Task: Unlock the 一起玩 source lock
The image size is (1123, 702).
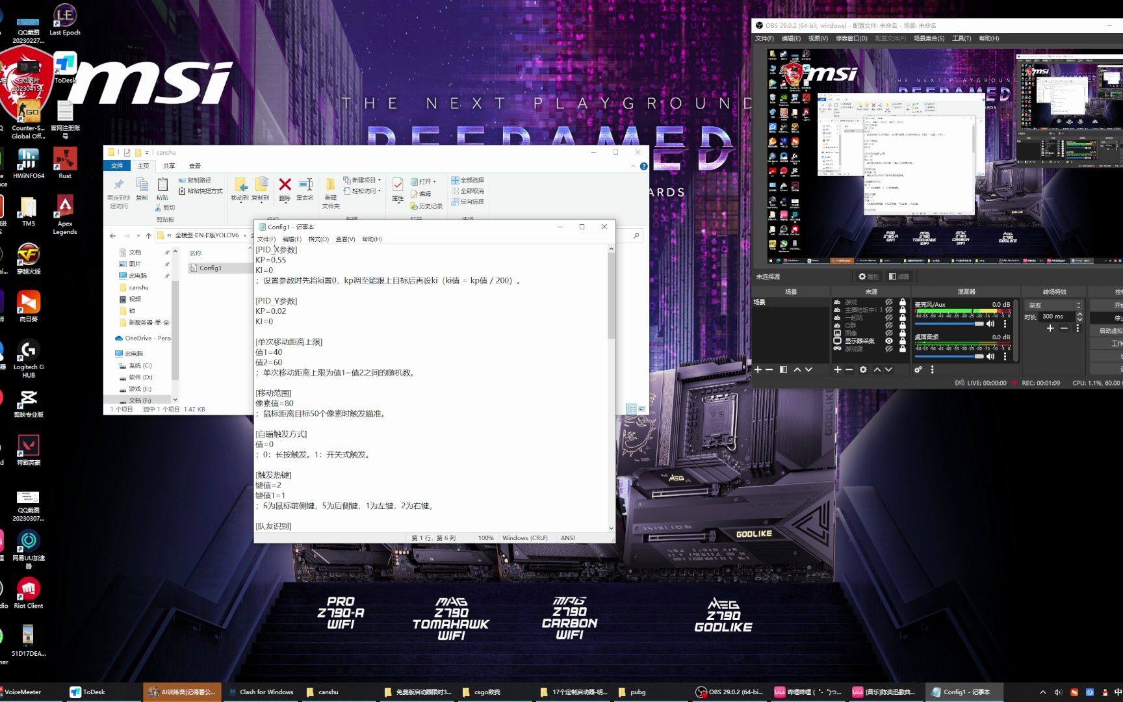Action: click(x=903, y=318)
